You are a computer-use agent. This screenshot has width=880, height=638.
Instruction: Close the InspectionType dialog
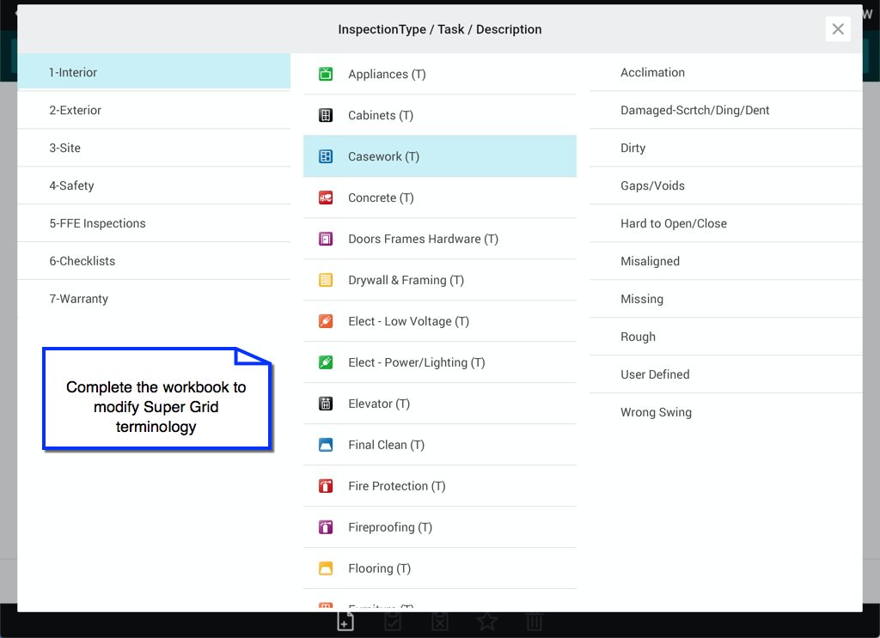(838, 29)
